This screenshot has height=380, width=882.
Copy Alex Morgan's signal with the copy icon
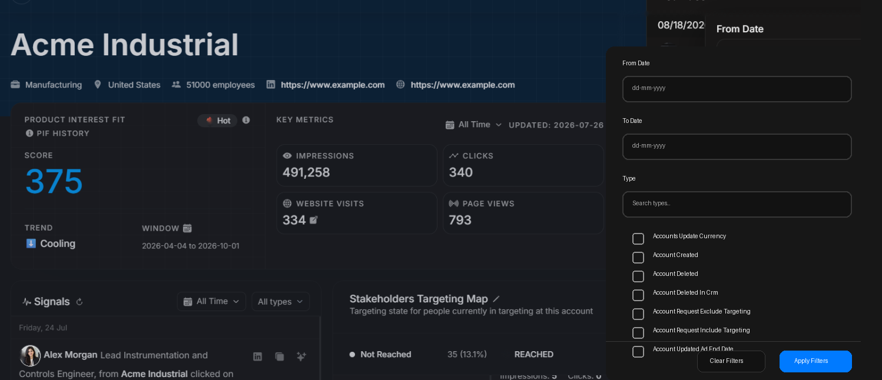[x=280, y=356]
